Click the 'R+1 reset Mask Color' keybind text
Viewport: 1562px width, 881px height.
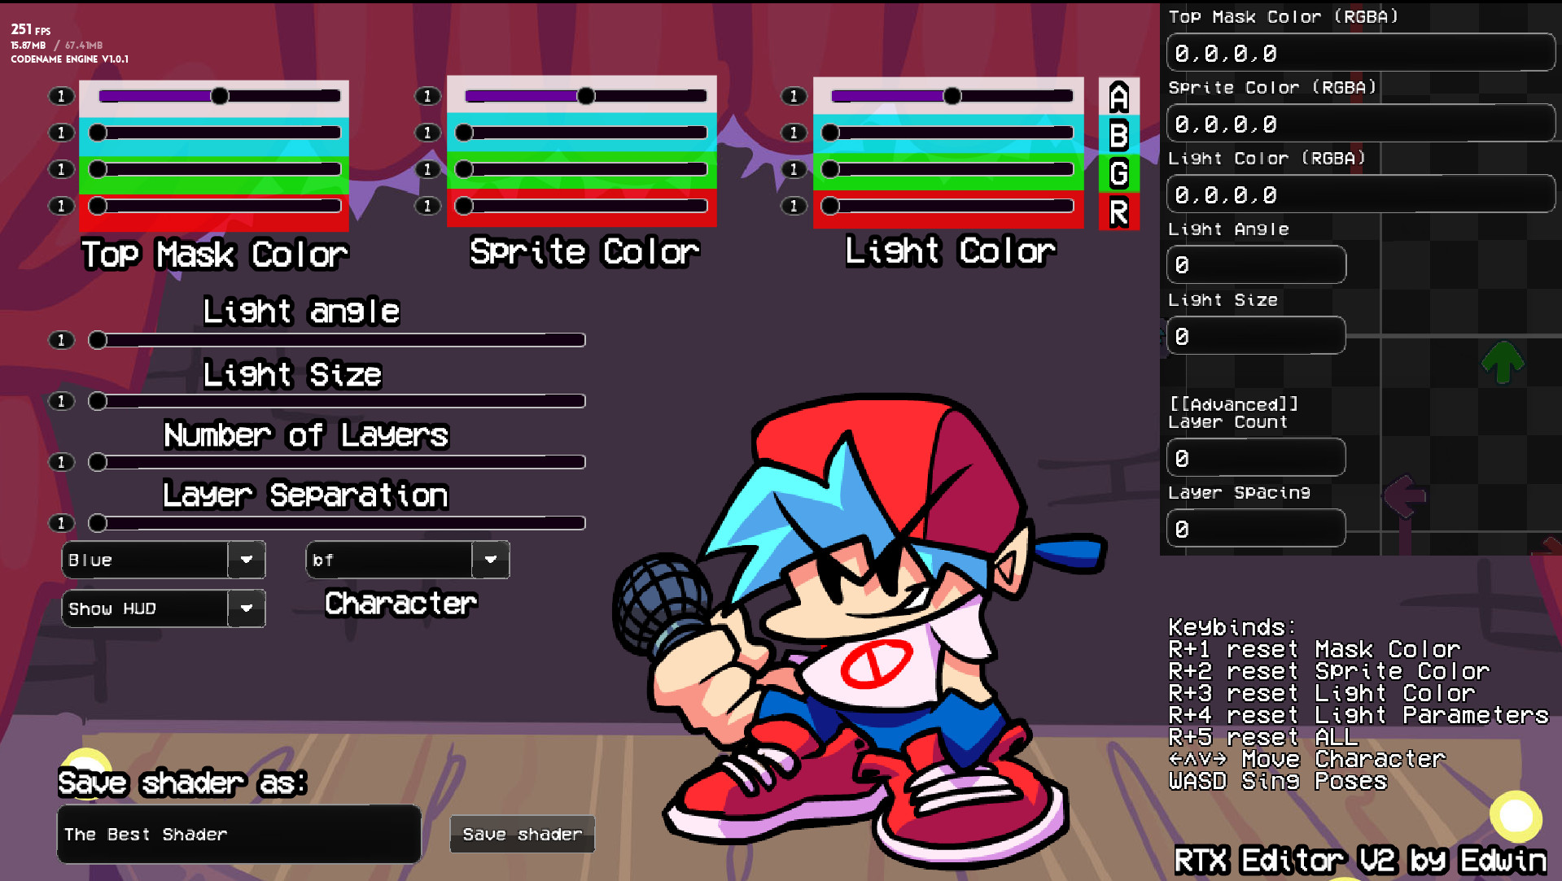coord(1315,649)
